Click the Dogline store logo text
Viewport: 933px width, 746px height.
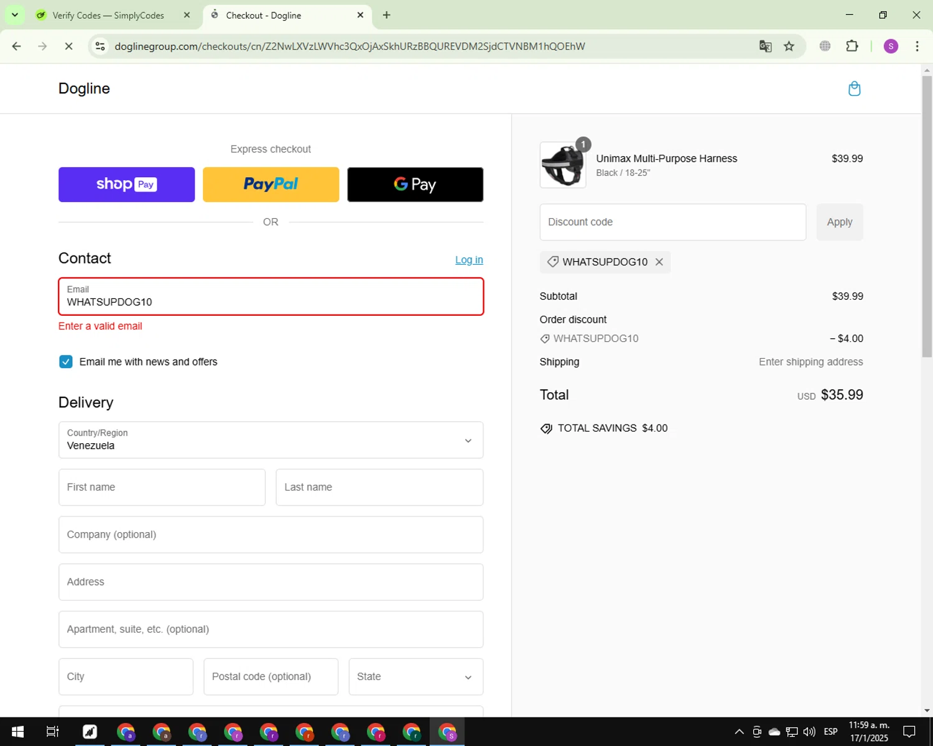(x=84, y=88)
